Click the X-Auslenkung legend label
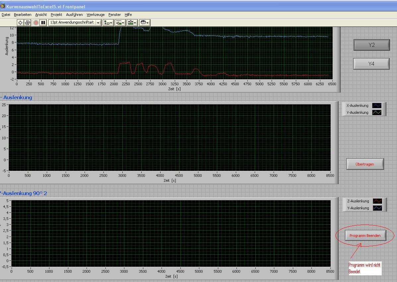 (x=357, y=106)
